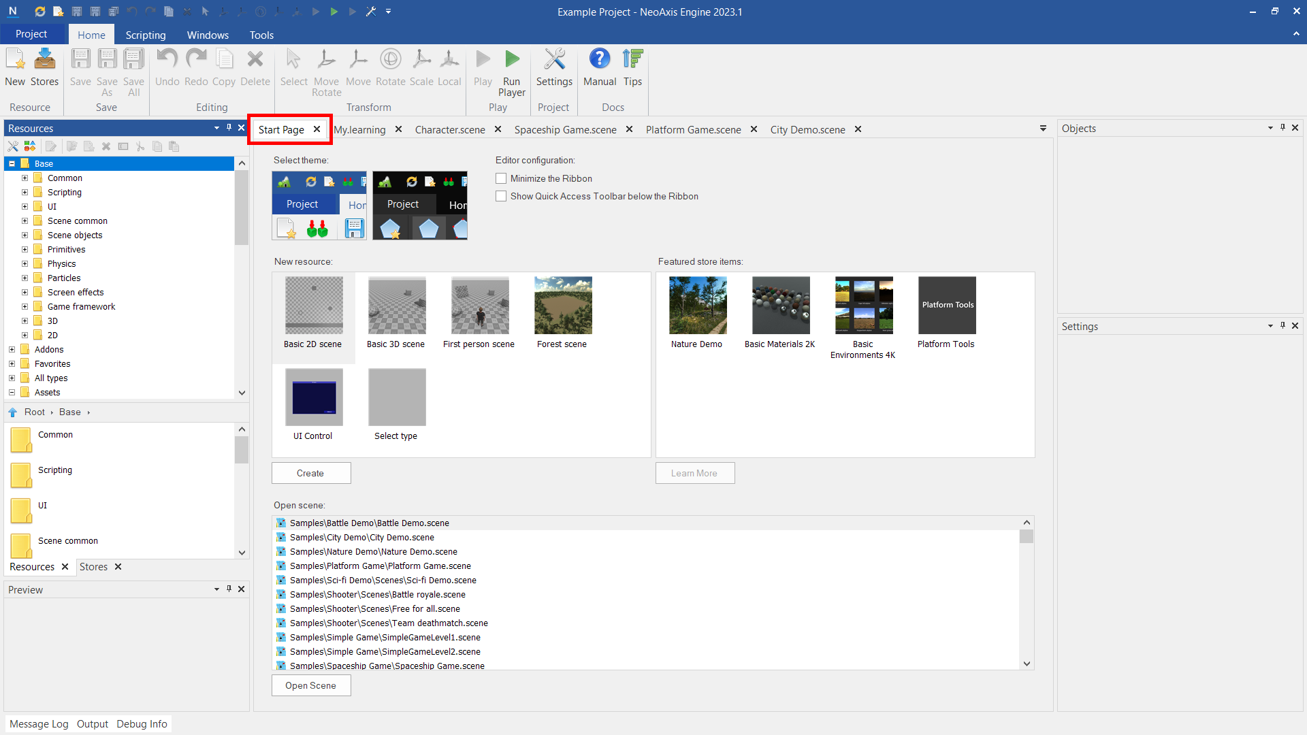The width and height of the screenshot is (1307, 735).
Task: Enable Minimize the Ribbon checkbox
Action: pyautogui.click(x=501, y=179)
